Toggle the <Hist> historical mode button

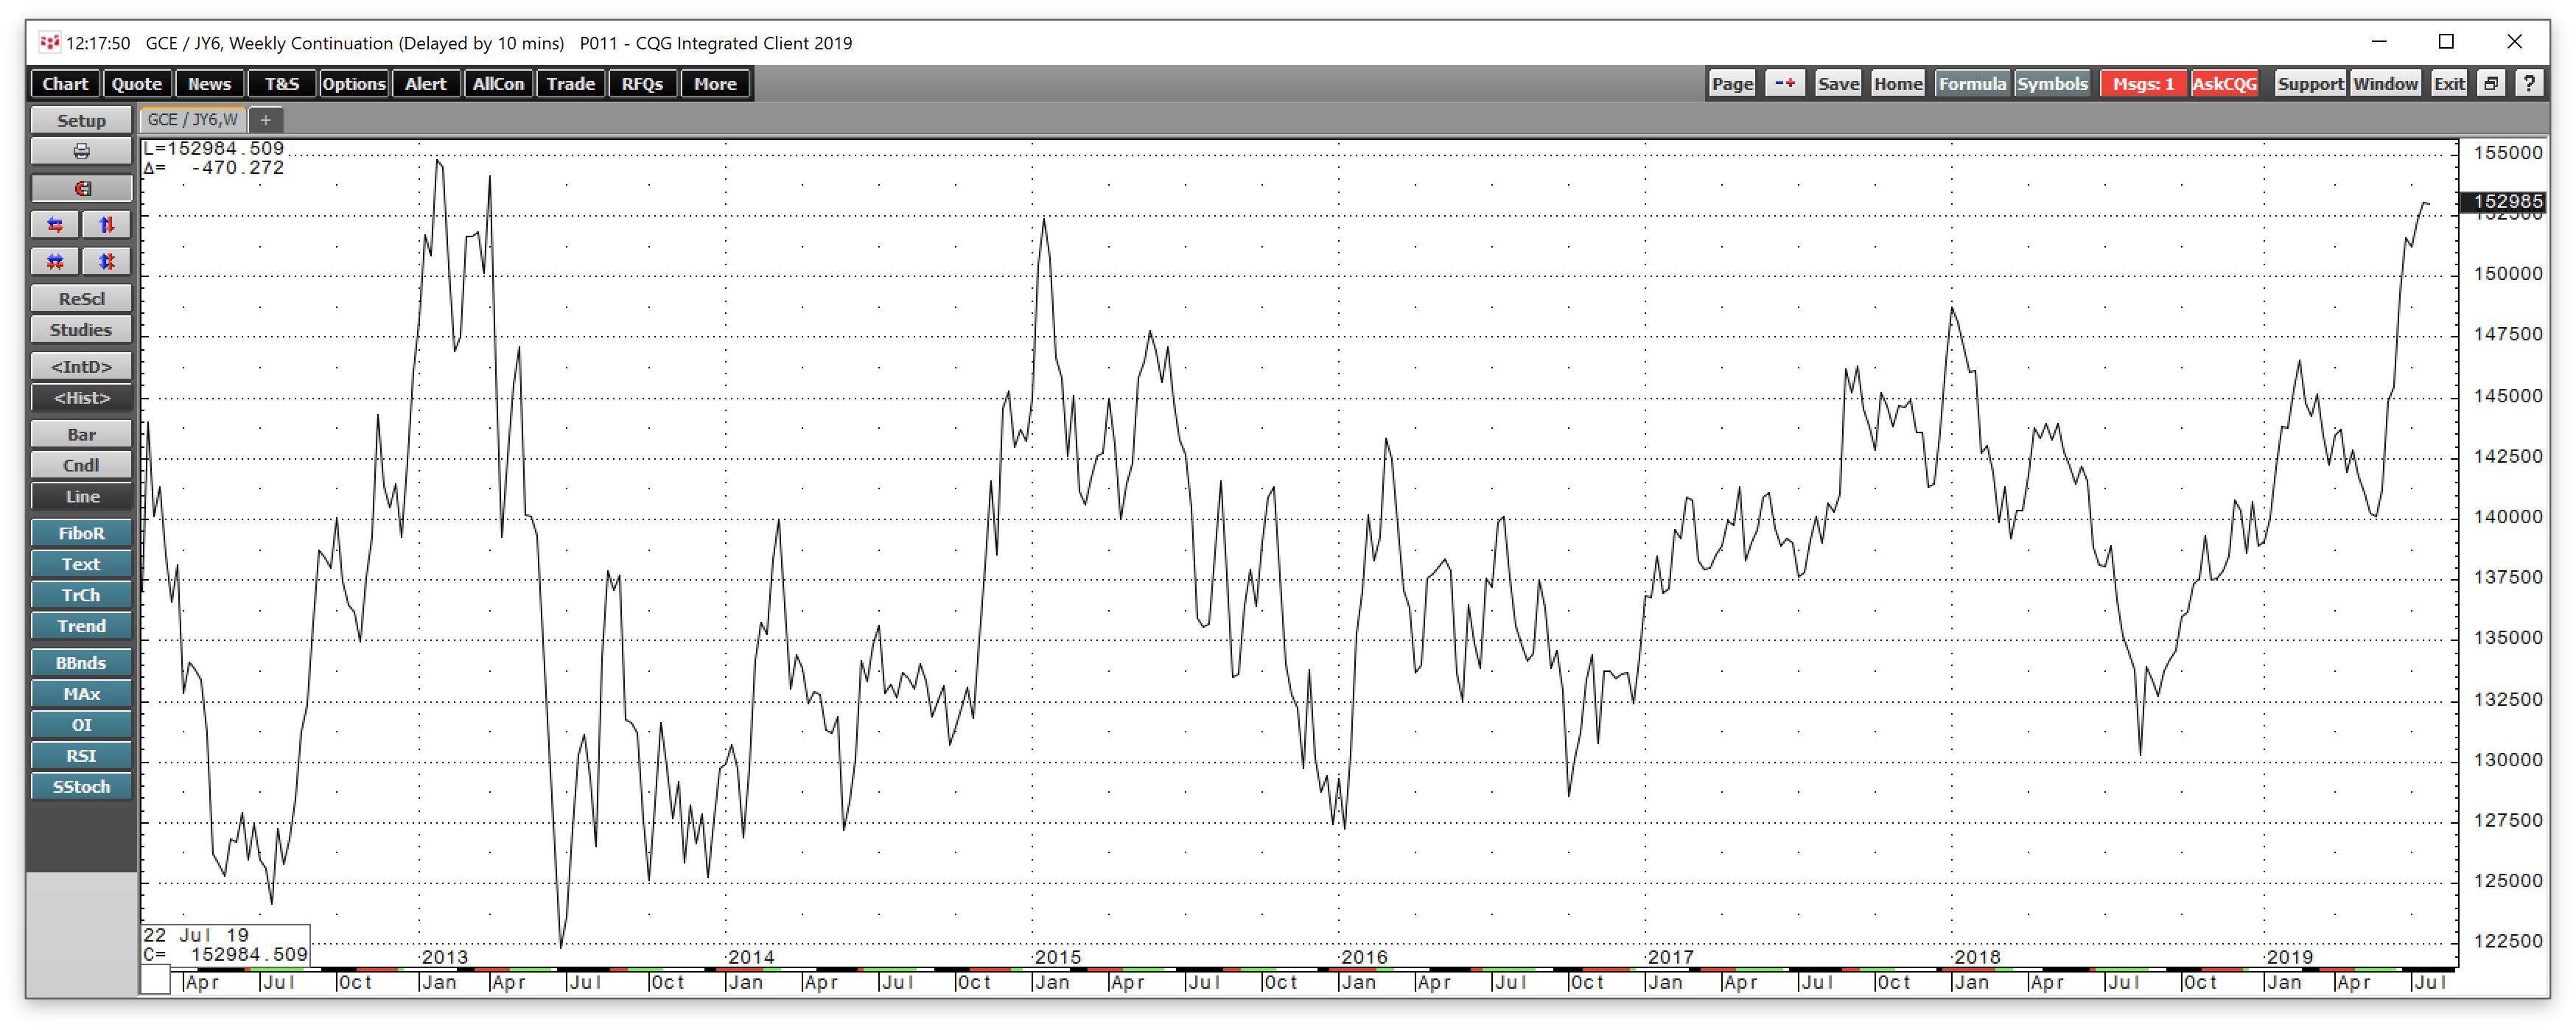[81, 397]
